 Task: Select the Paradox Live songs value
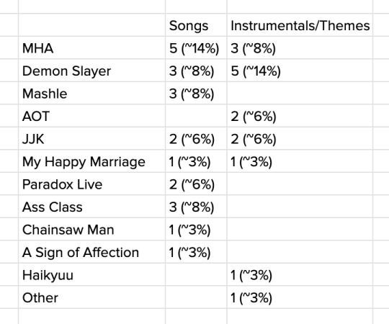[196, 184]
